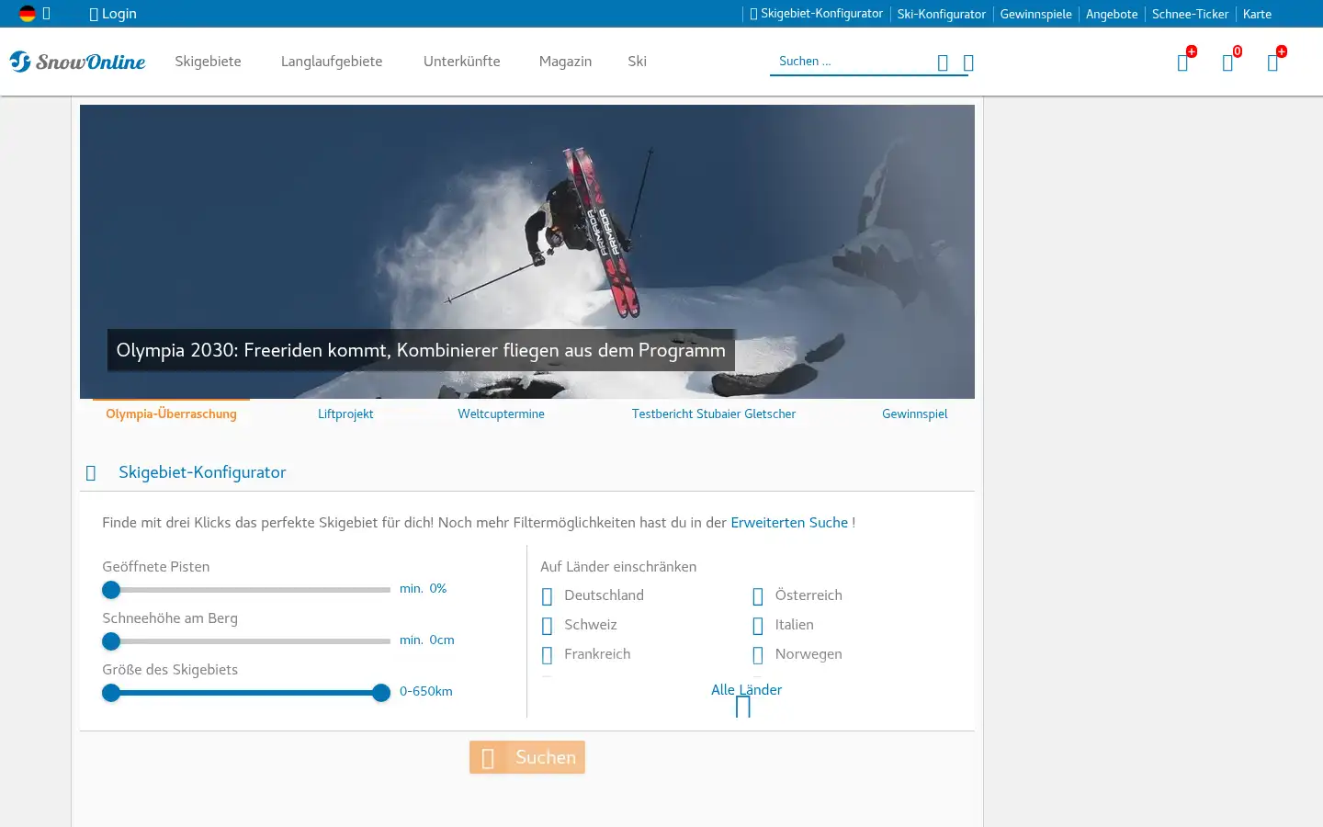Image resolution: width=1323 pixels, height=827 pixels.
Task: Check the Italien checkbox
Action: (758, 626)
